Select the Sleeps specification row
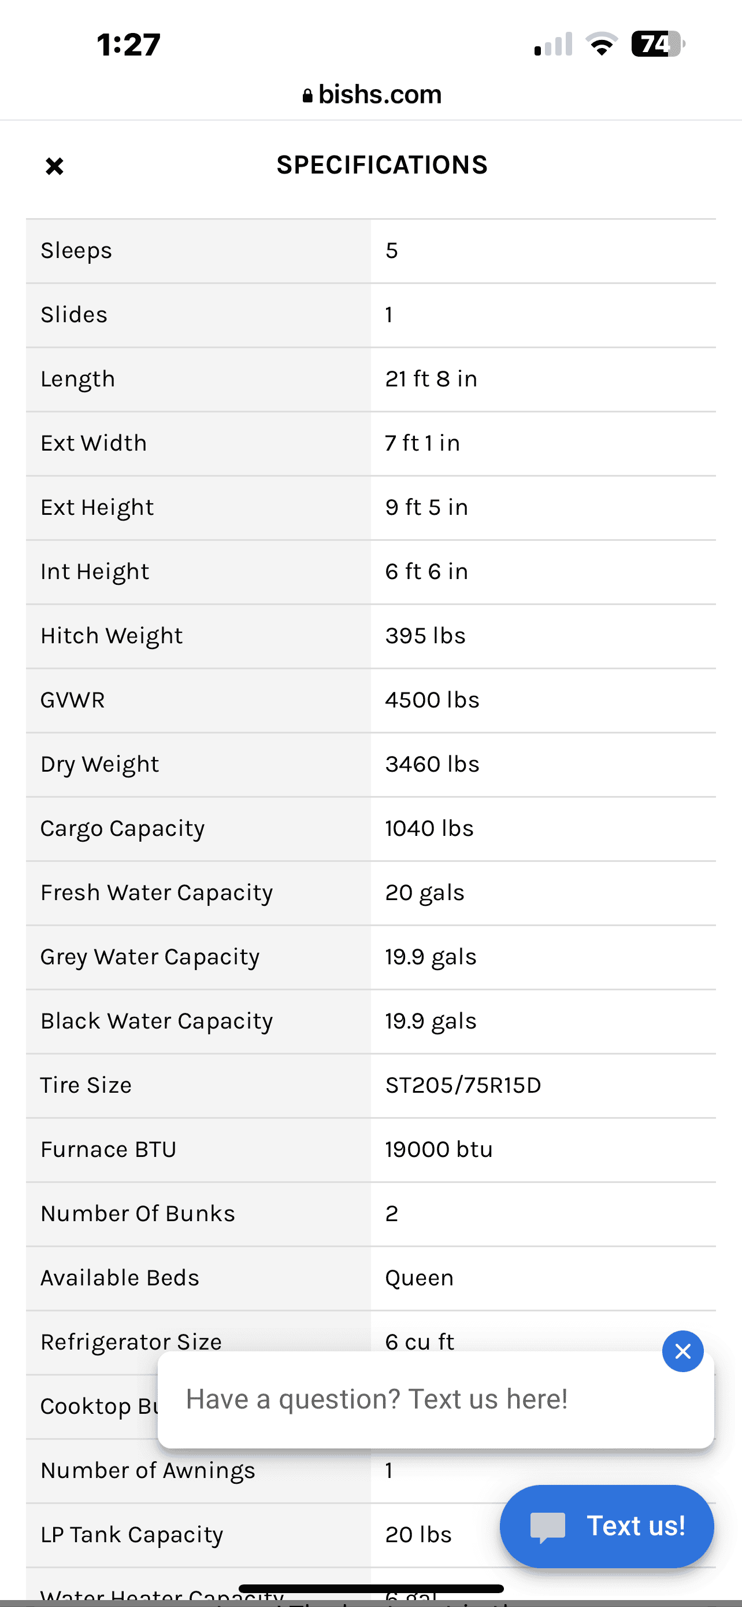 coord(370,251)
